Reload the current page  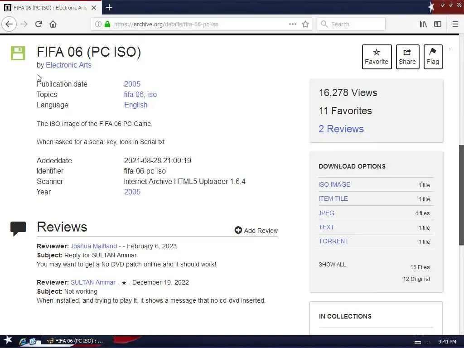(x=39, y=24)
